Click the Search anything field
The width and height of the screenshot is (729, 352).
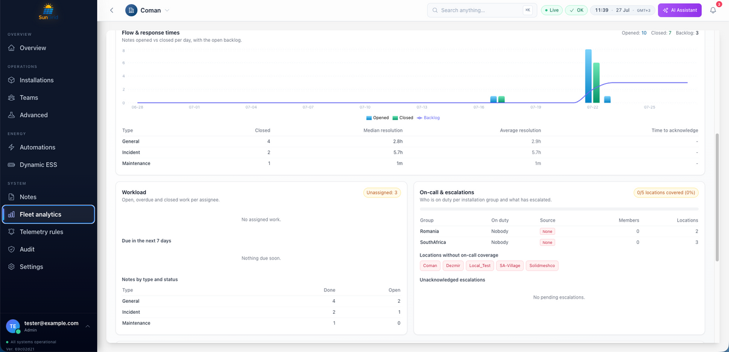[x=482, y=10]
